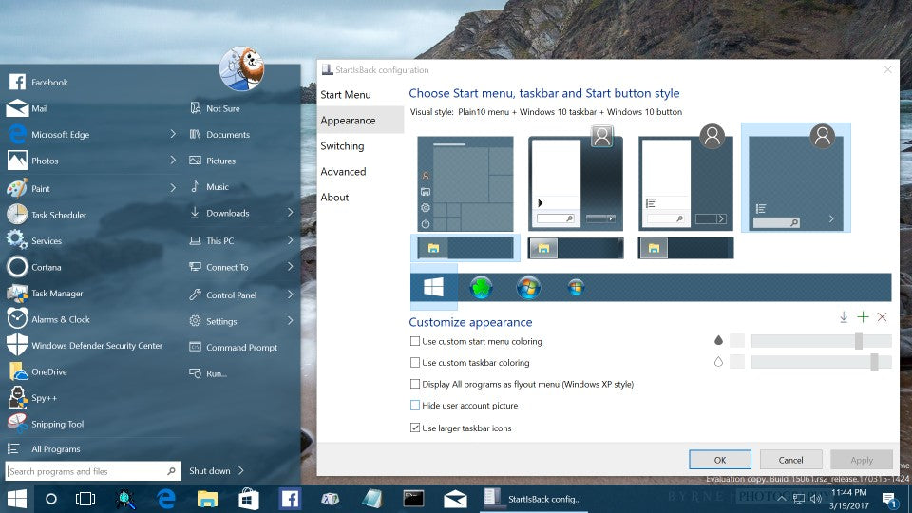This screenshot has height=513, width=912.
Task: Select the green clover Start button style
Action: tap(482, 287)
